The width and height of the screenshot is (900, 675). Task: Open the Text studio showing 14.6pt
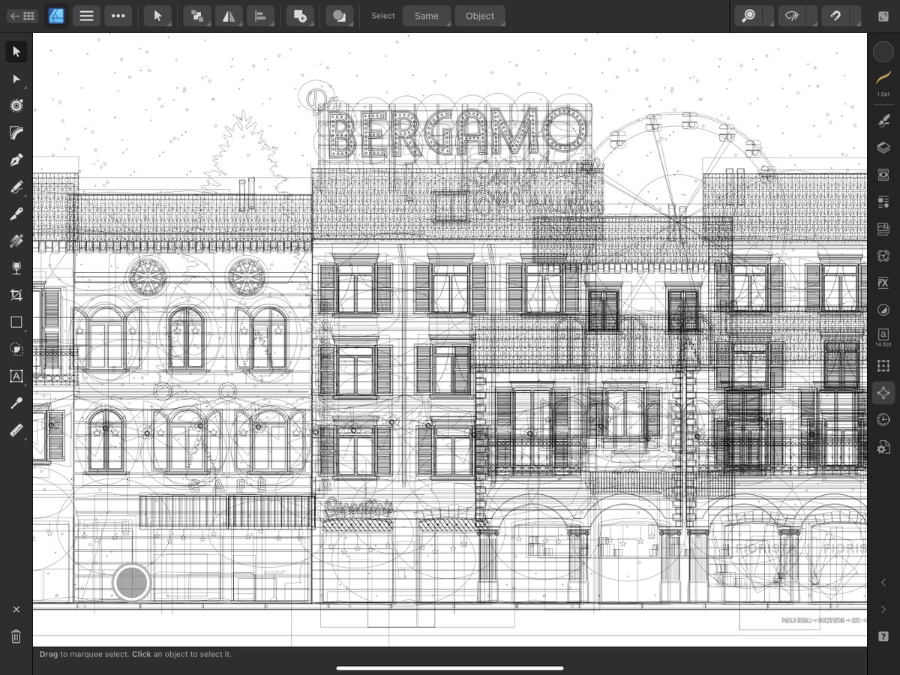883,337
